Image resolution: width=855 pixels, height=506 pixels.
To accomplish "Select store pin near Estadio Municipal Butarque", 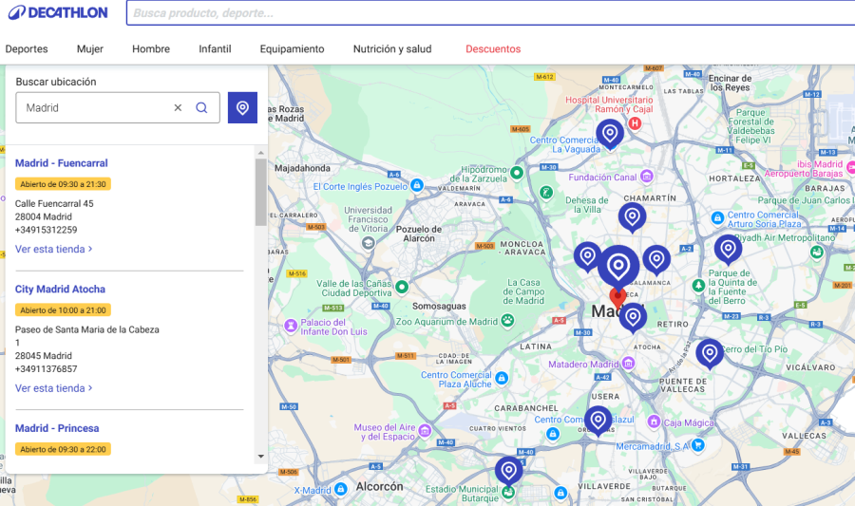I will pyautogui.click(x=508, y=469).
